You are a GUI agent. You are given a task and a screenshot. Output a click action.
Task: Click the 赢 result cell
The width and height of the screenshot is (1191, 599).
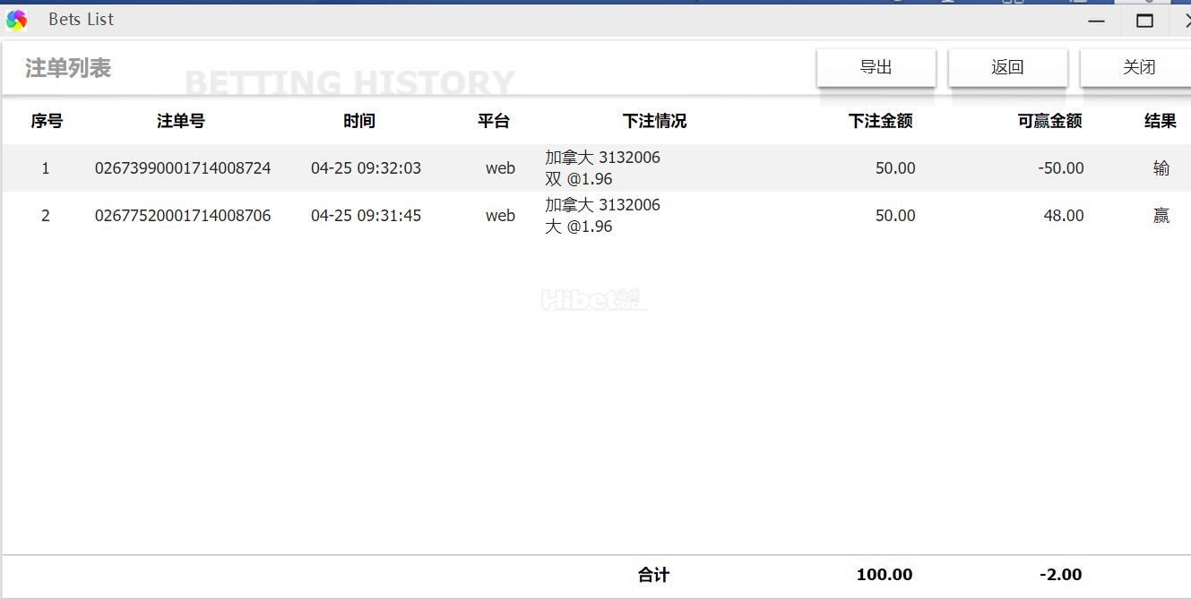[1161, 216]
